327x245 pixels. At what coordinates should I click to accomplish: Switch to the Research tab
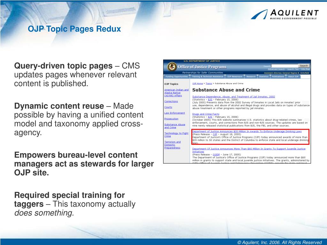coord(251,77)
